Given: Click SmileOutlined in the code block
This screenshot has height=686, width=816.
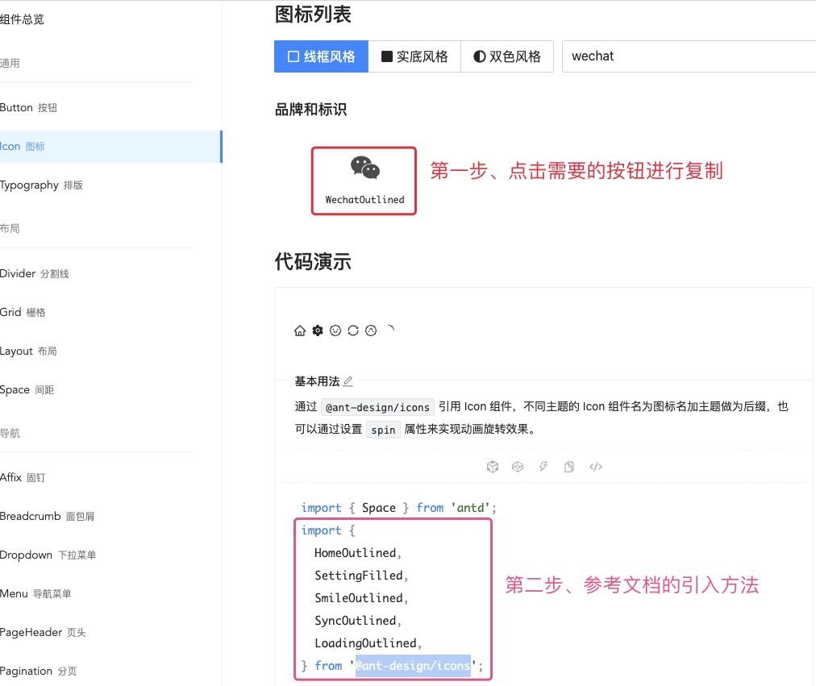Looking at the screenshot, I should tap(359, 598).
